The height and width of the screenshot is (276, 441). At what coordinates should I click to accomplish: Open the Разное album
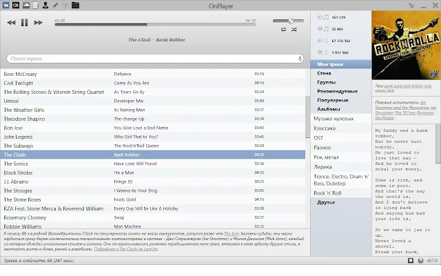[341, 148]
